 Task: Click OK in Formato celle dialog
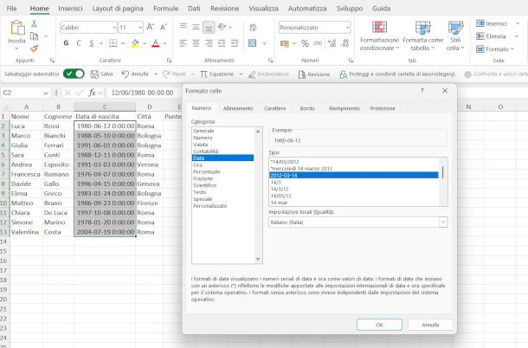(379, 325)
